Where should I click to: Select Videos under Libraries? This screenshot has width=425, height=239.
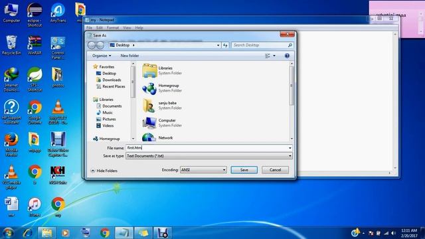(x=105, y=125)
